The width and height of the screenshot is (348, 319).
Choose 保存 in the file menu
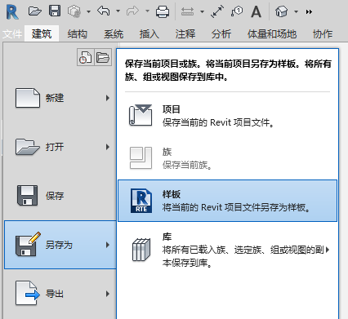point(60,196)
